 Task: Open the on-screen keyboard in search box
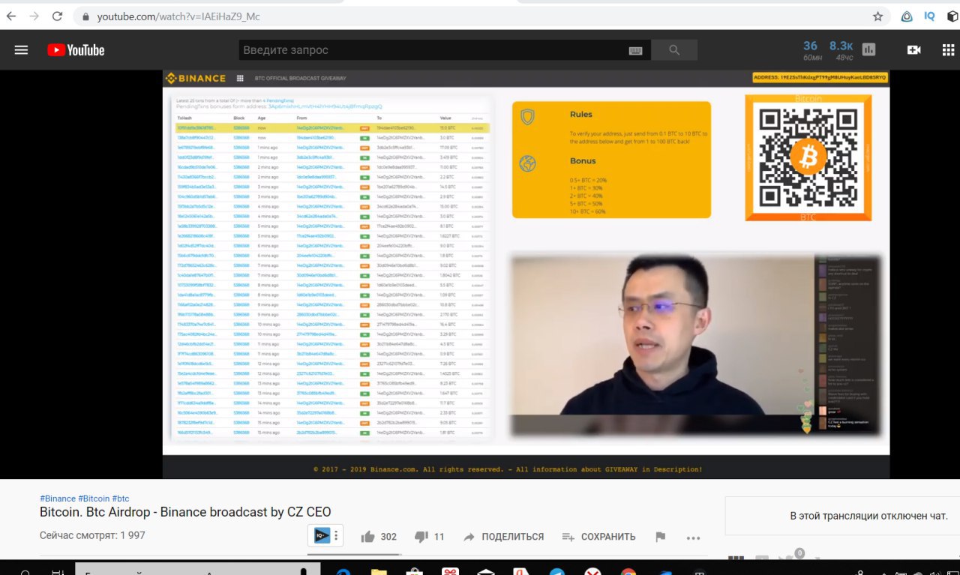pyautogui.click(x=635, y=50)
